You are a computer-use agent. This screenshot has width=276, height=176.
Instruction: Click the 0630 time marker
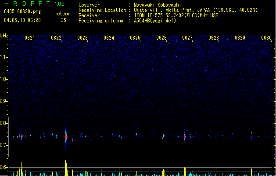266,38
